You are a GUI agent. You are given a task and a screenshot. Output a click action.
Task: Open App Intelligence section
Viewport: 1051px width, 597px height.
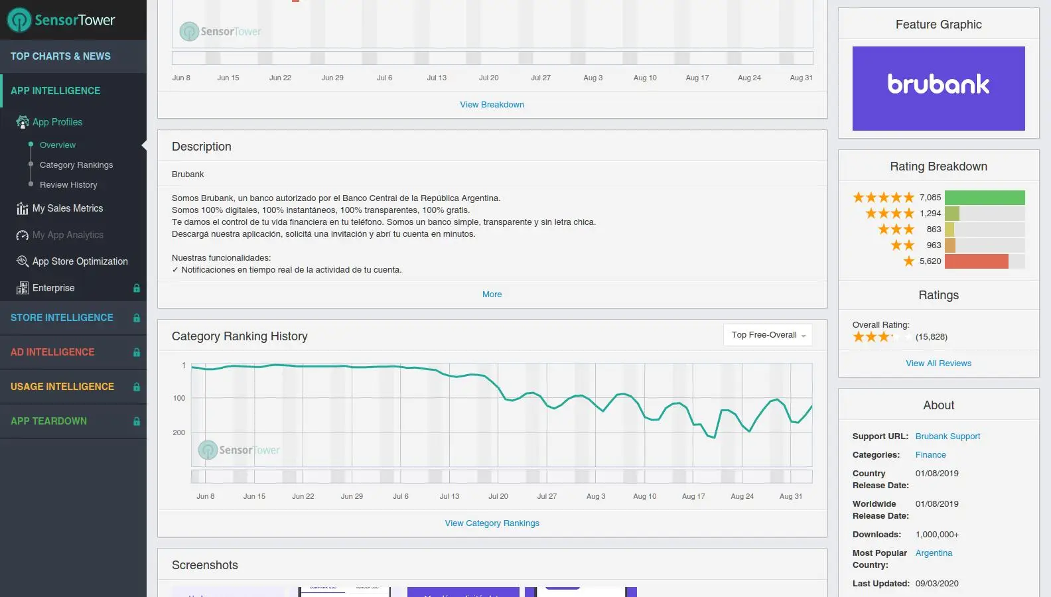73,91
